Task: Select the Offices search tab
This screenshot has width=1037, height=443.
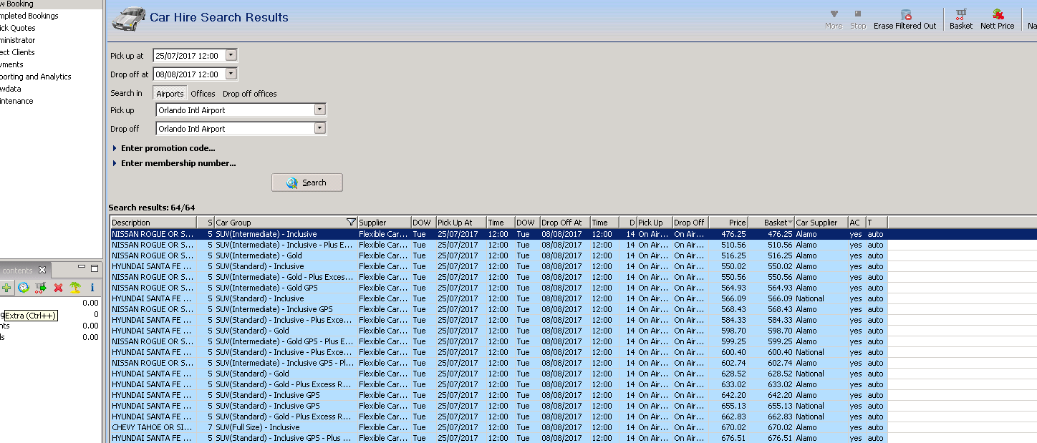Action: coord(203,94)
